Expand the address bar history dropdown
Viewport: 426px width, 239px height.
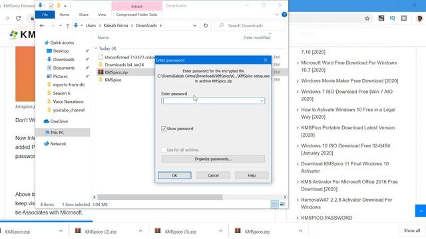pyautogui.click(x=194, y=25)
